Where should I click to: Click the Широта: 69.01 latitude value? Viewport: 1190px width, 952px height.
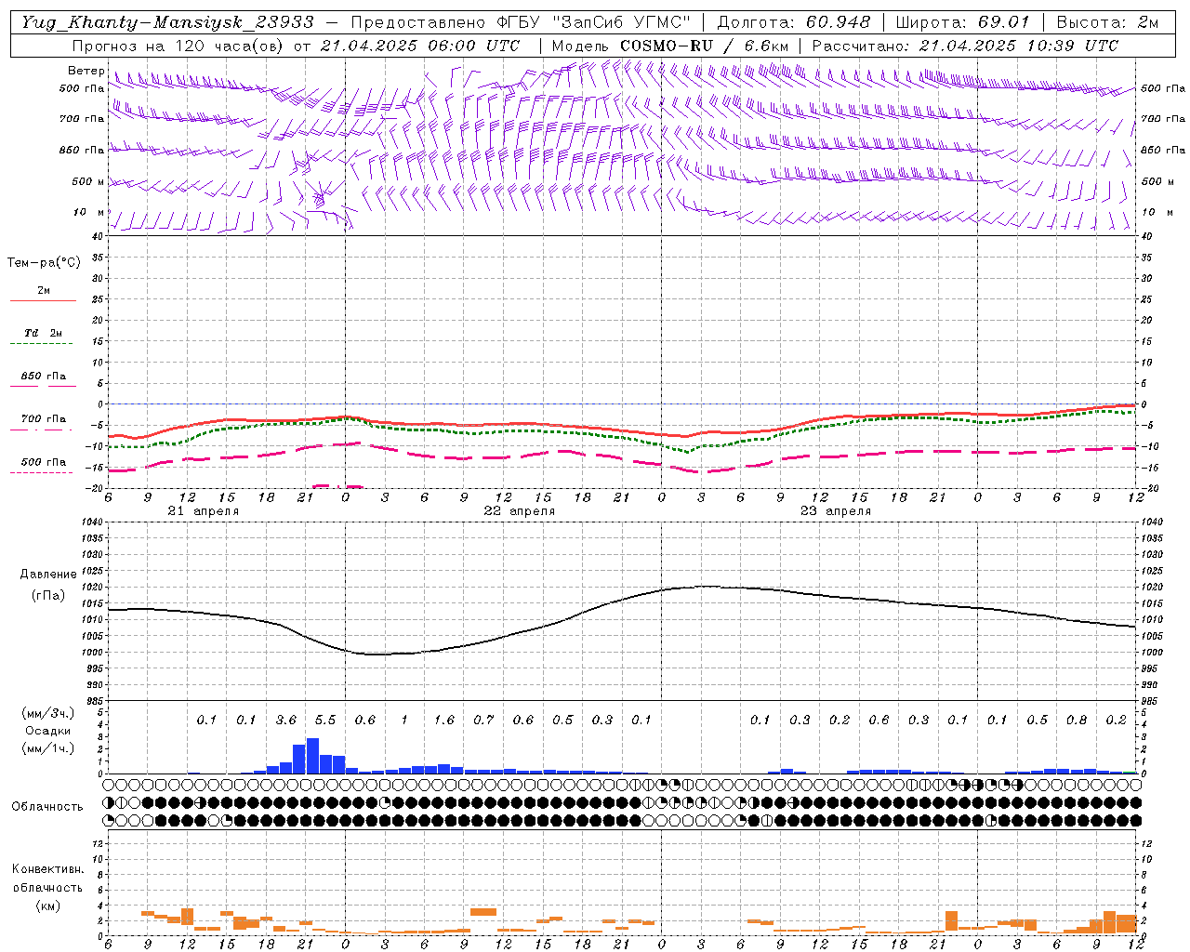pyautogui.click(x=962, y=22)
